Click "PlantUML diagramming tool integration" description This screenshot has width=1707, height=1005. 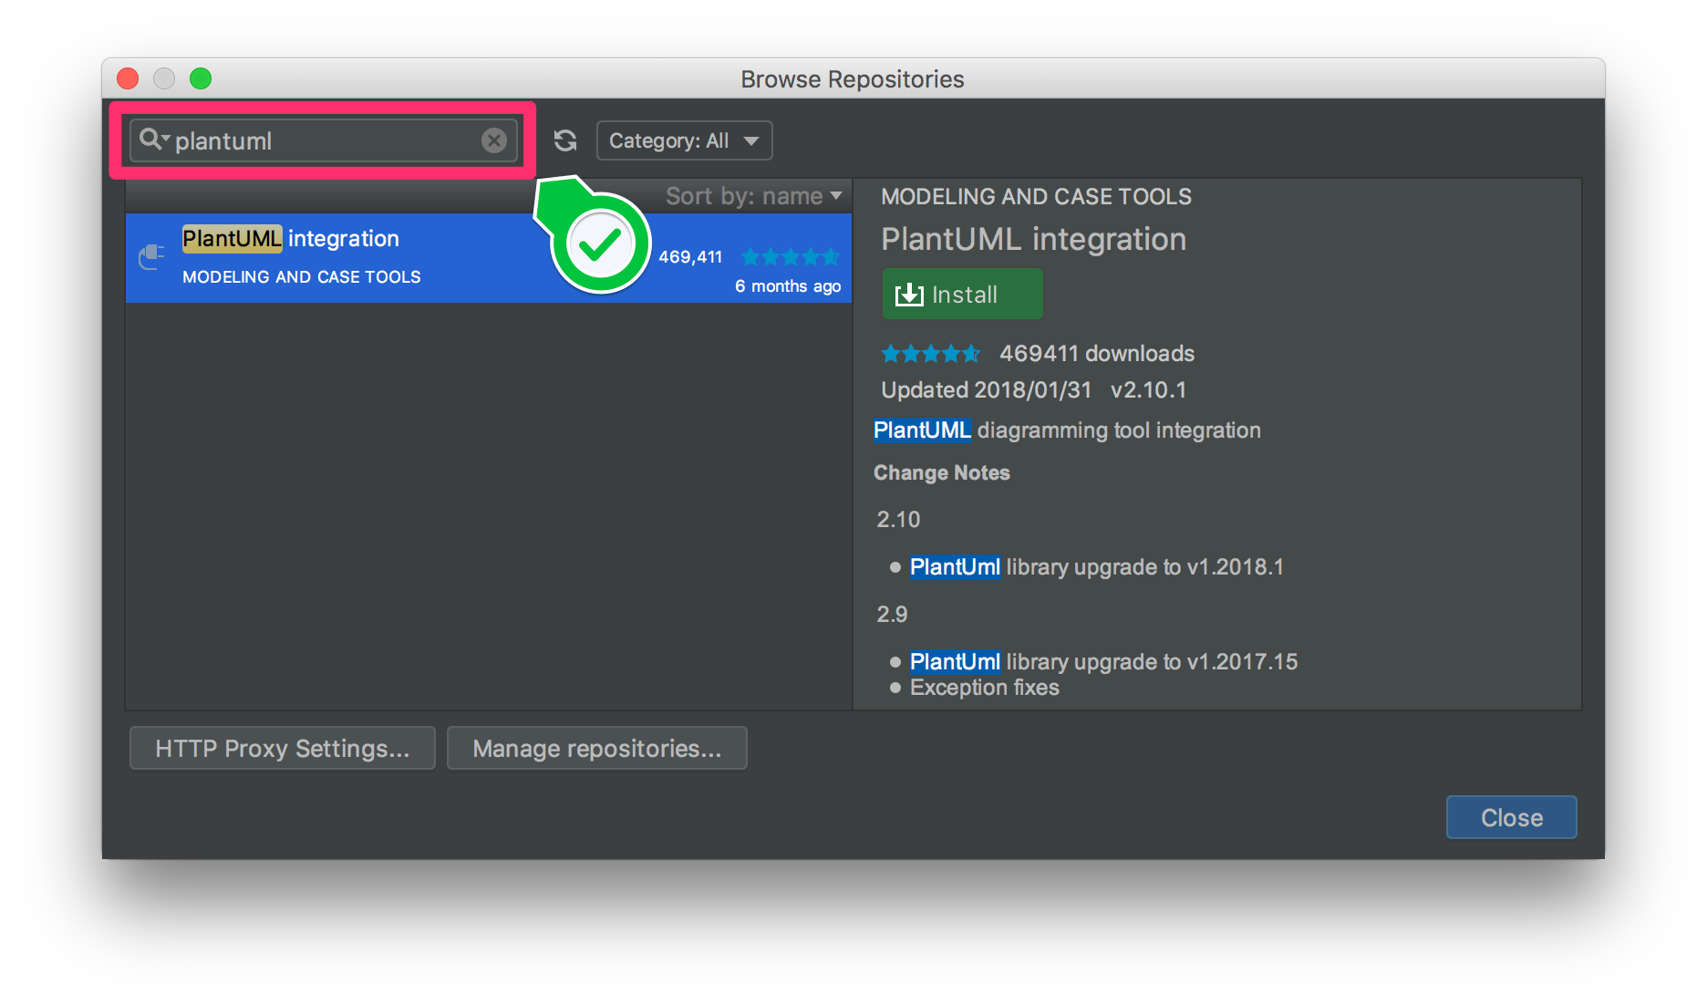1067,430
